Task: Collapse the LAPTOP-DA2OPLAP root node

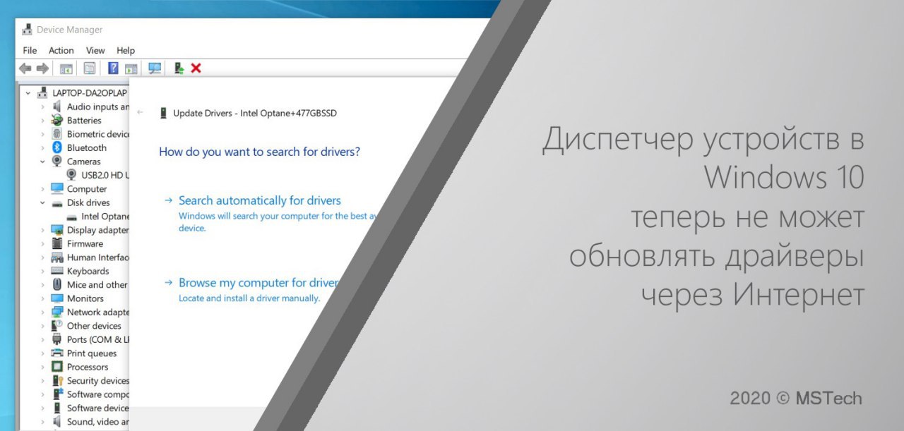Action: [x=28, y=93]
